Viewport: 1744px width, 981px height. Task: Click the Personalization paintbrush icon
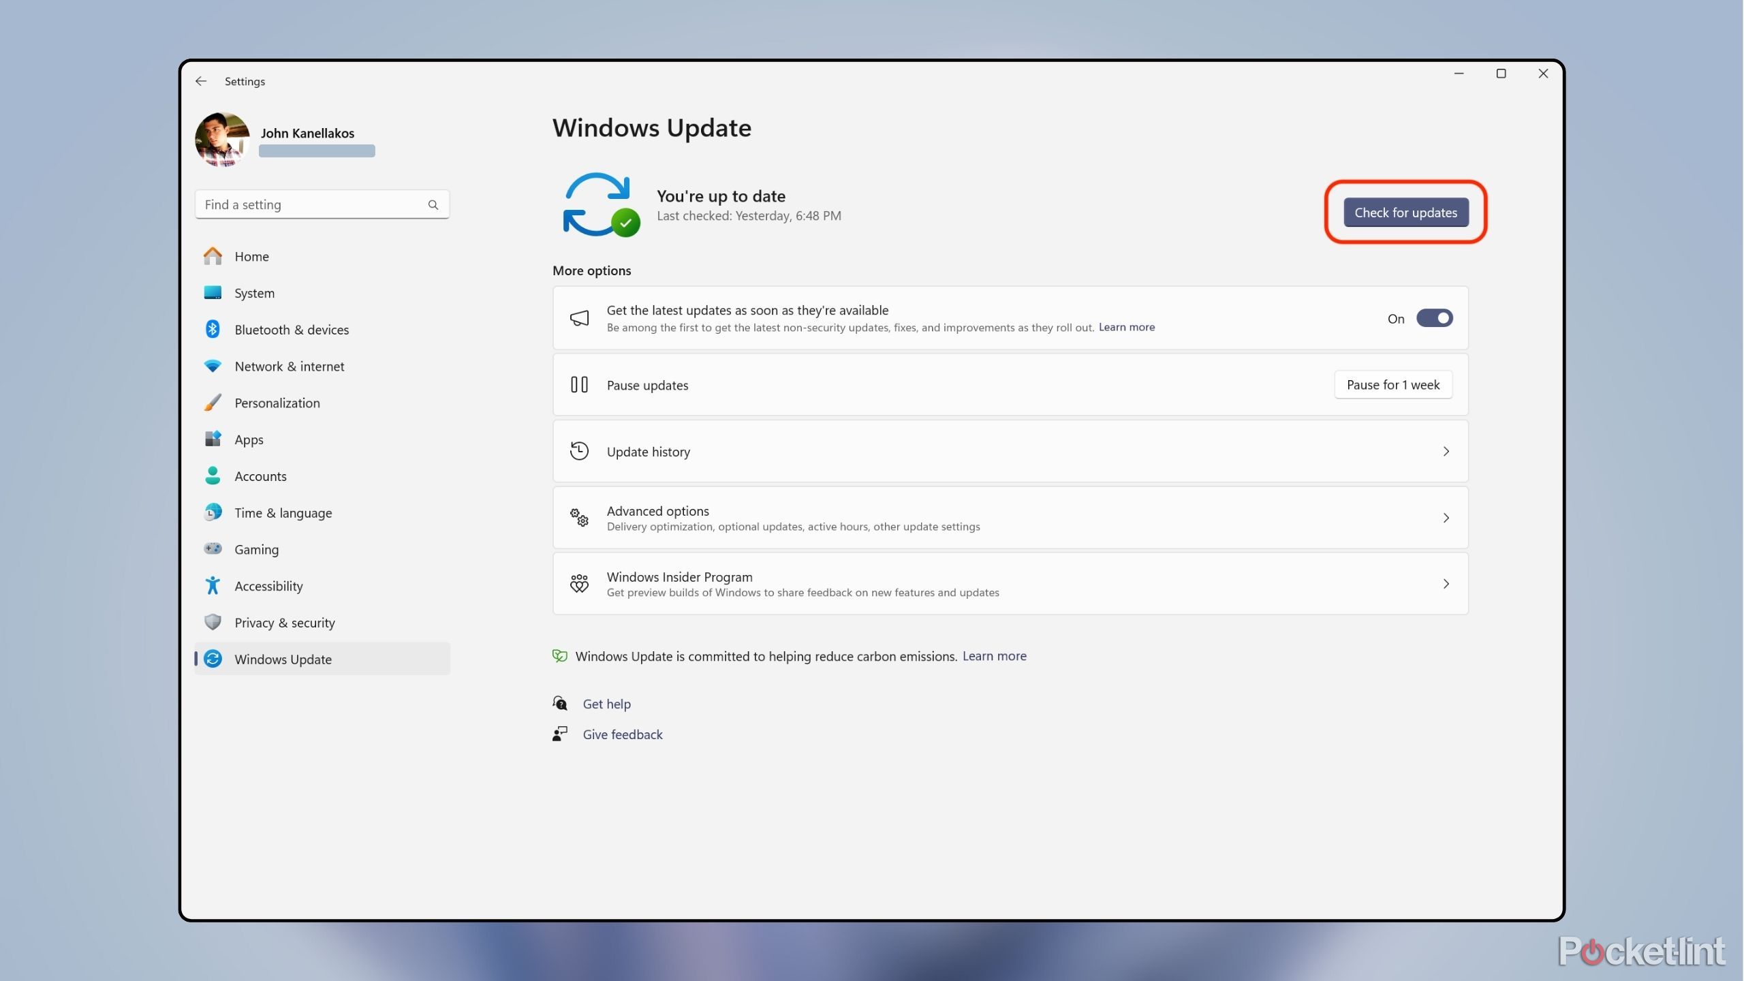coord(213,403)
